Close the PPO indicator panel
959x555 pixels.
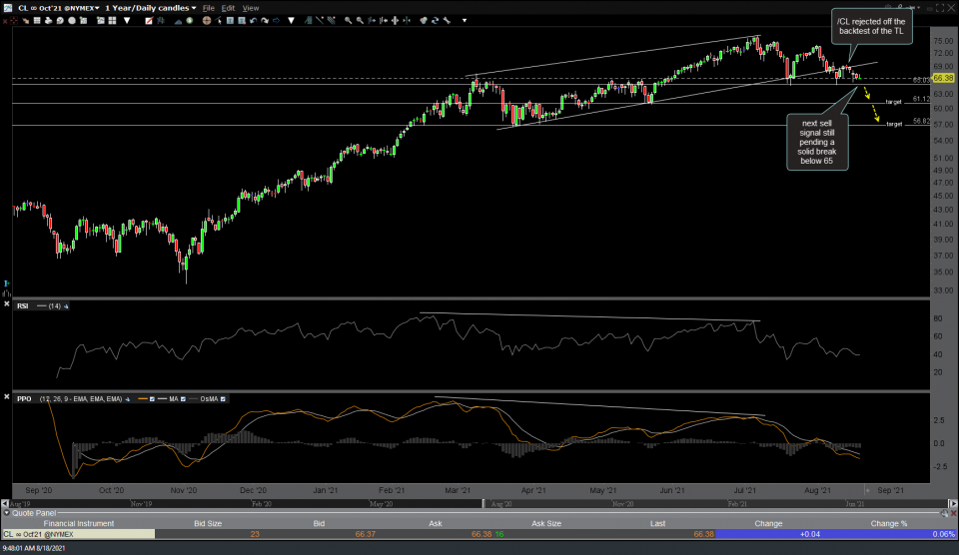7,396
